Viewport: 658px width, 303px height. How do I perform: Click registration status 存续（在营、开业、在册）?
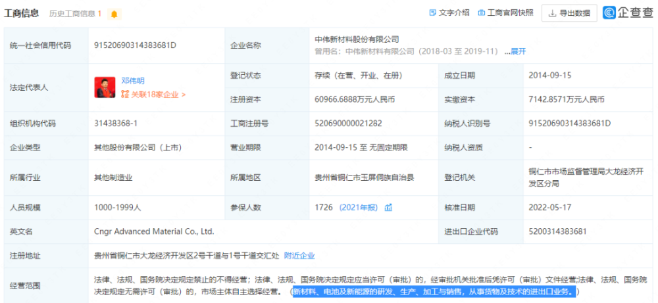click(359, 76)
